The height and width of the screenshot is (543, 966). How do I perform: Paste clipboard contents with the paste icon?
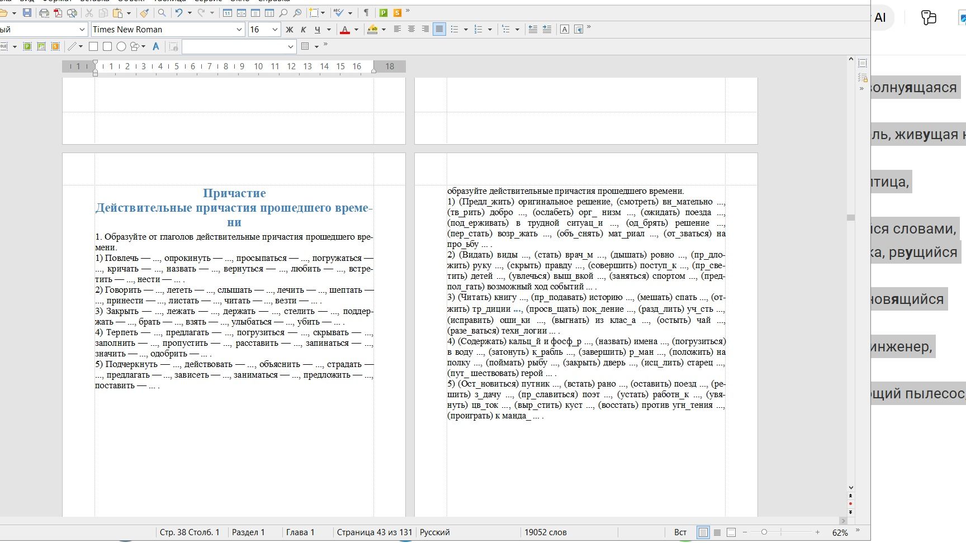coord(117,12)
